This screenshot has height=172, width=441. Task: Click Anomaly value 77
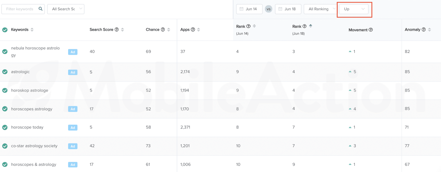pyautogui.click(x=407, y=146)
